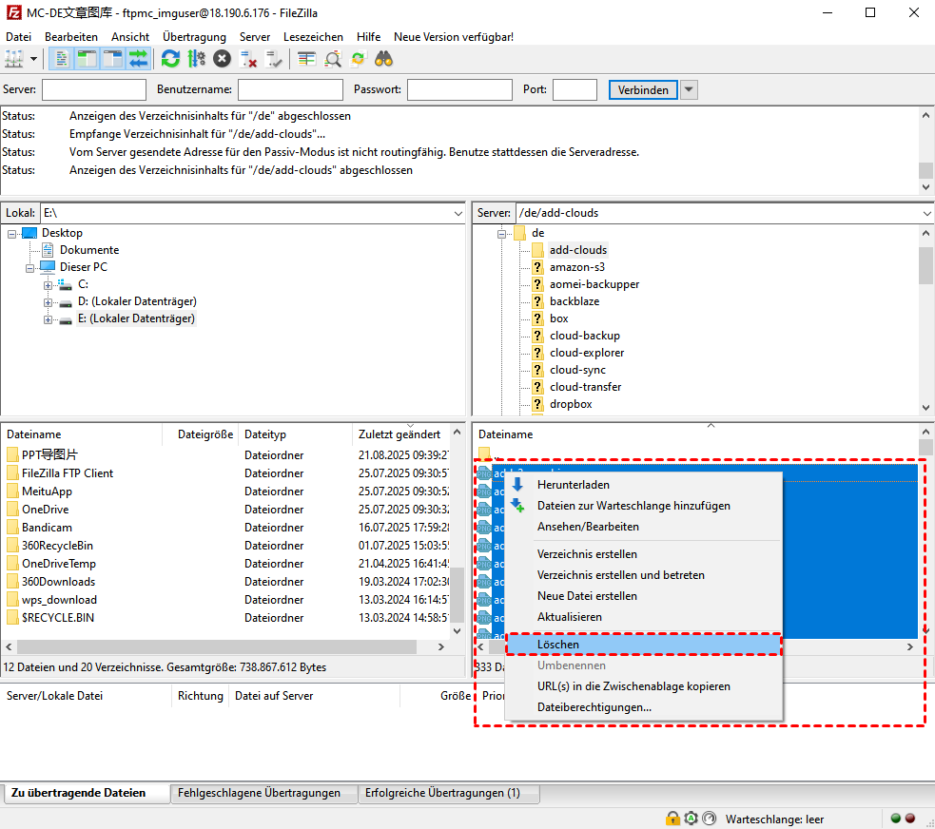935x829 pixels.
Task: Toggle local directory tree display
Action: tap(88, 59)
